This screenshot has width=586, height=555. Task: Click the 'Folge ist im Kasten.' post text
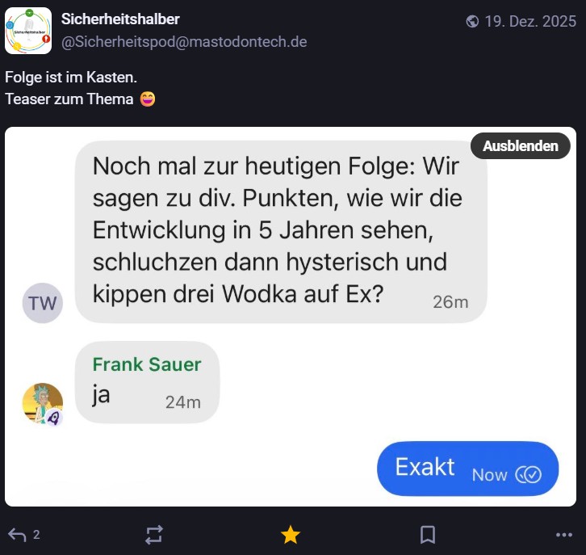(x=71, y=78)
